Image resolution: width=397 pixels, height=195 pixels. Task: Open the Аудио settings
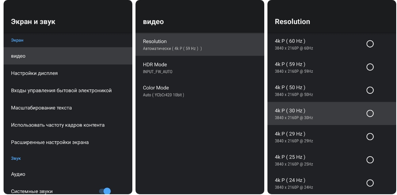68,174
